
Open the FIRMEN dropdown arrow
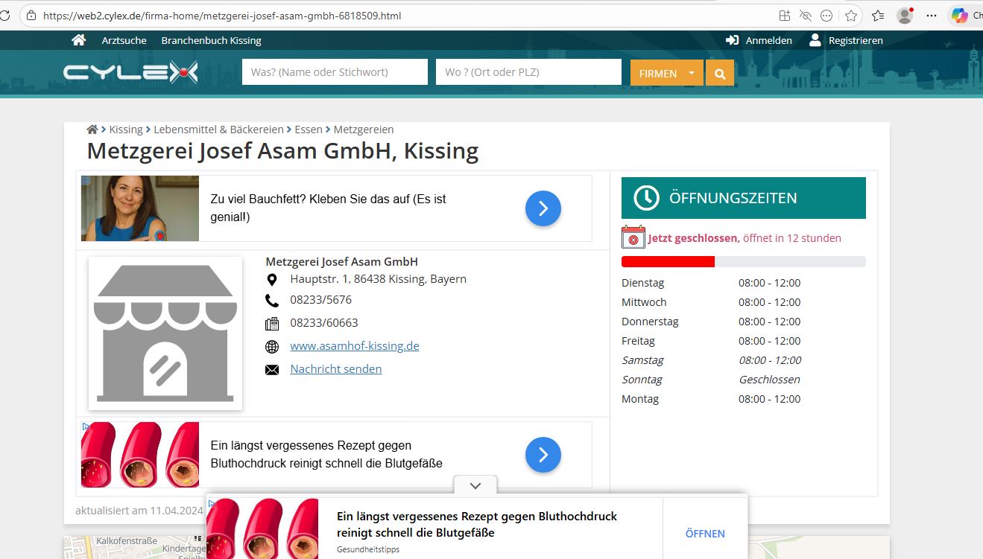coord(692,73)
